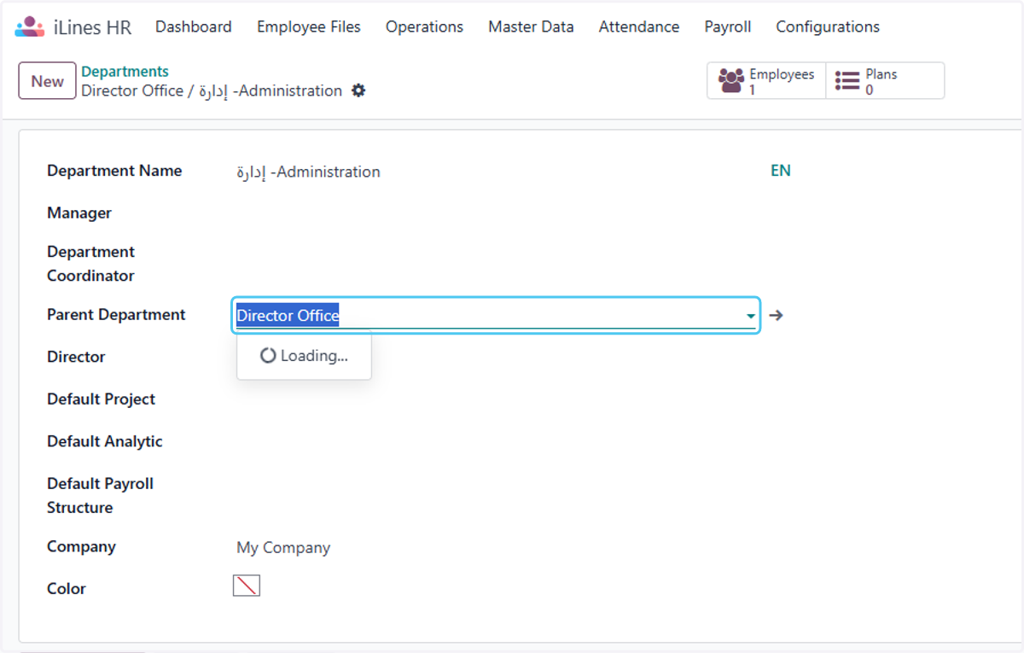The image size is (1024, 653).
Task: Open the Employees 1 stat button
Action: [766, 81]
